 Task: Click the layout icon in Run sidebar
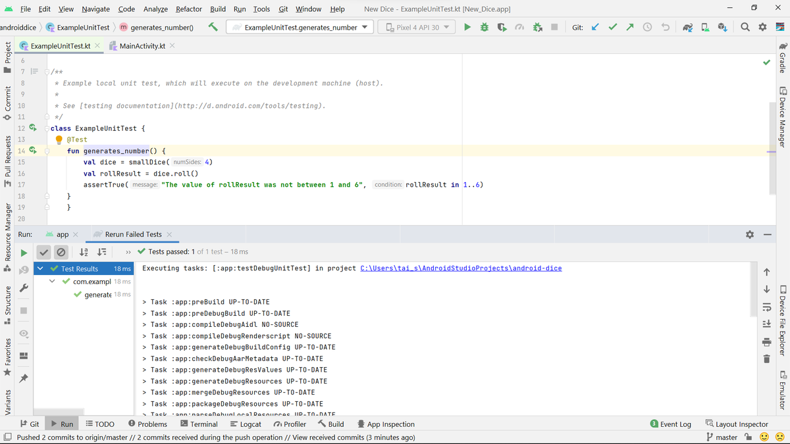(x=24, y=356)
